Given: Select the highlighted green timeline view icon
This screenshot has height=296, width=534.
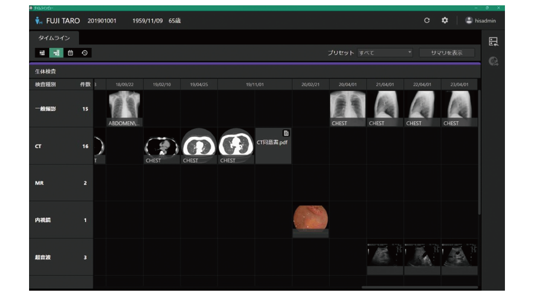Looking at the screenshot, I should click(56, 53).
